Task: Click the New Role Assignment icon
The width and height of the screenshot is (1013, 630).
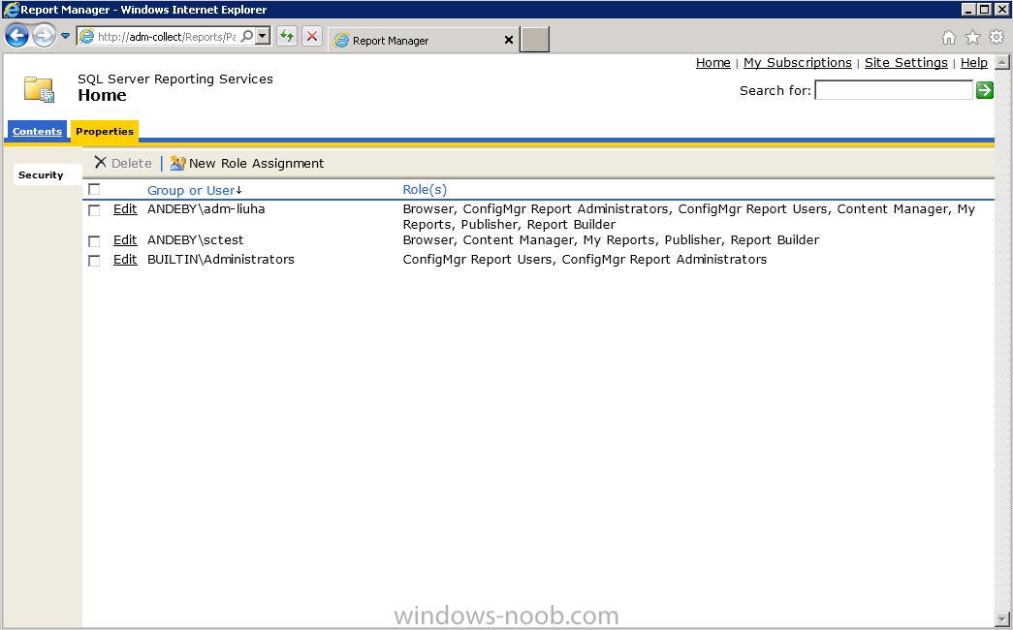Action: coord(177,164)
